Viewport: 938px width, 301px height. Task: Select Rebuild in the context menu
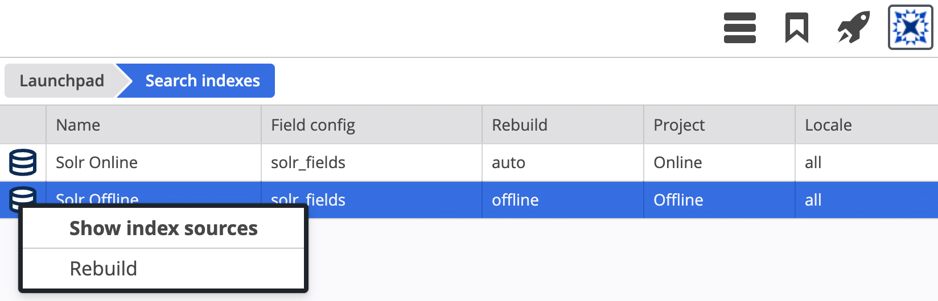pyautogui.click(x=163, y=269)
